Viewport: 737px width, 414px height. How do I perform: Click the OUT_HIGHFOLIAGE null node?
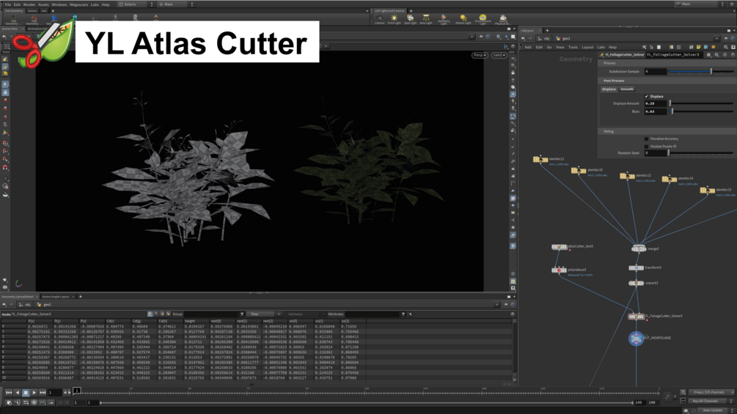636,338
